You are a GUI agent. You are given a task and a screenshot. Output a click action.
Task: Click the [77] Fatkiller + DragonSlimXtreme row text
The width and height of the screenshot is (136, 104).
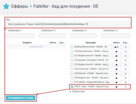[x=92, y=82]
